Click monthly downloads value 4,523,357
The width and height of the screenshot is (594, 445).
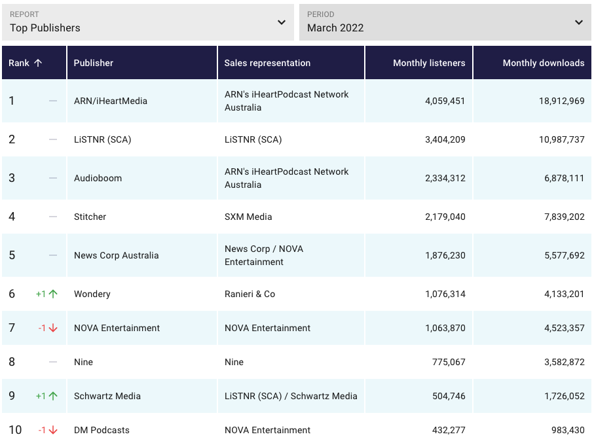(565, 328)
